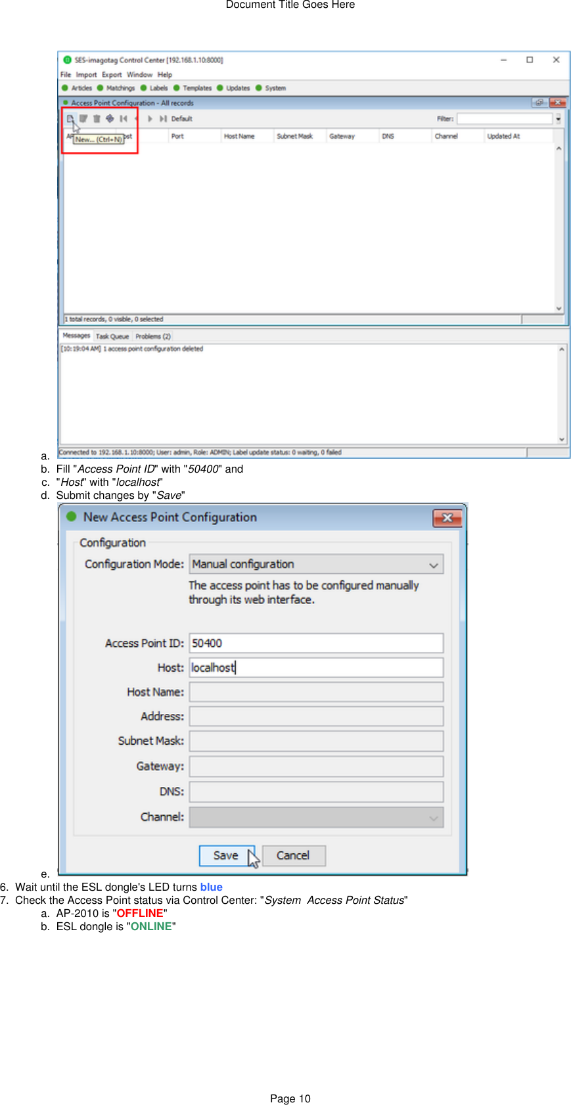
Task: Click the Host field containing localhost
Action: tap(316, 667)
